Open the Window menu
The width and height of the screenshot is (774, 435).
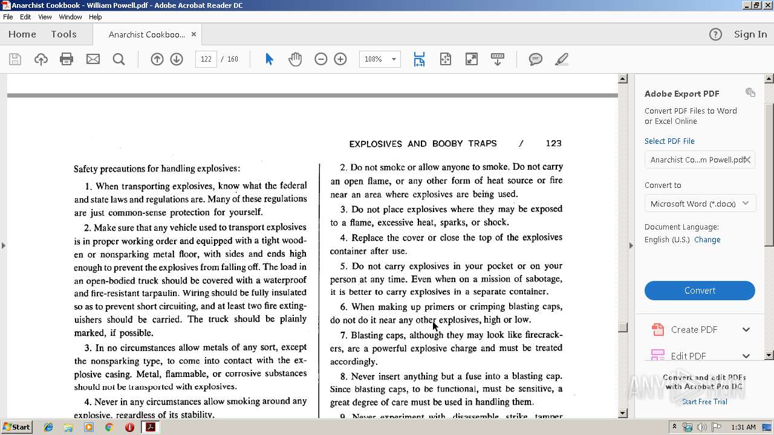tap(70, 17)
